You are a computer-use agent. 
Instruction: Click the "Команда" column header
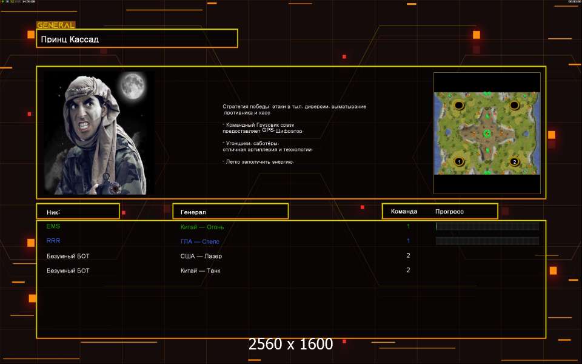click(404, 212)
